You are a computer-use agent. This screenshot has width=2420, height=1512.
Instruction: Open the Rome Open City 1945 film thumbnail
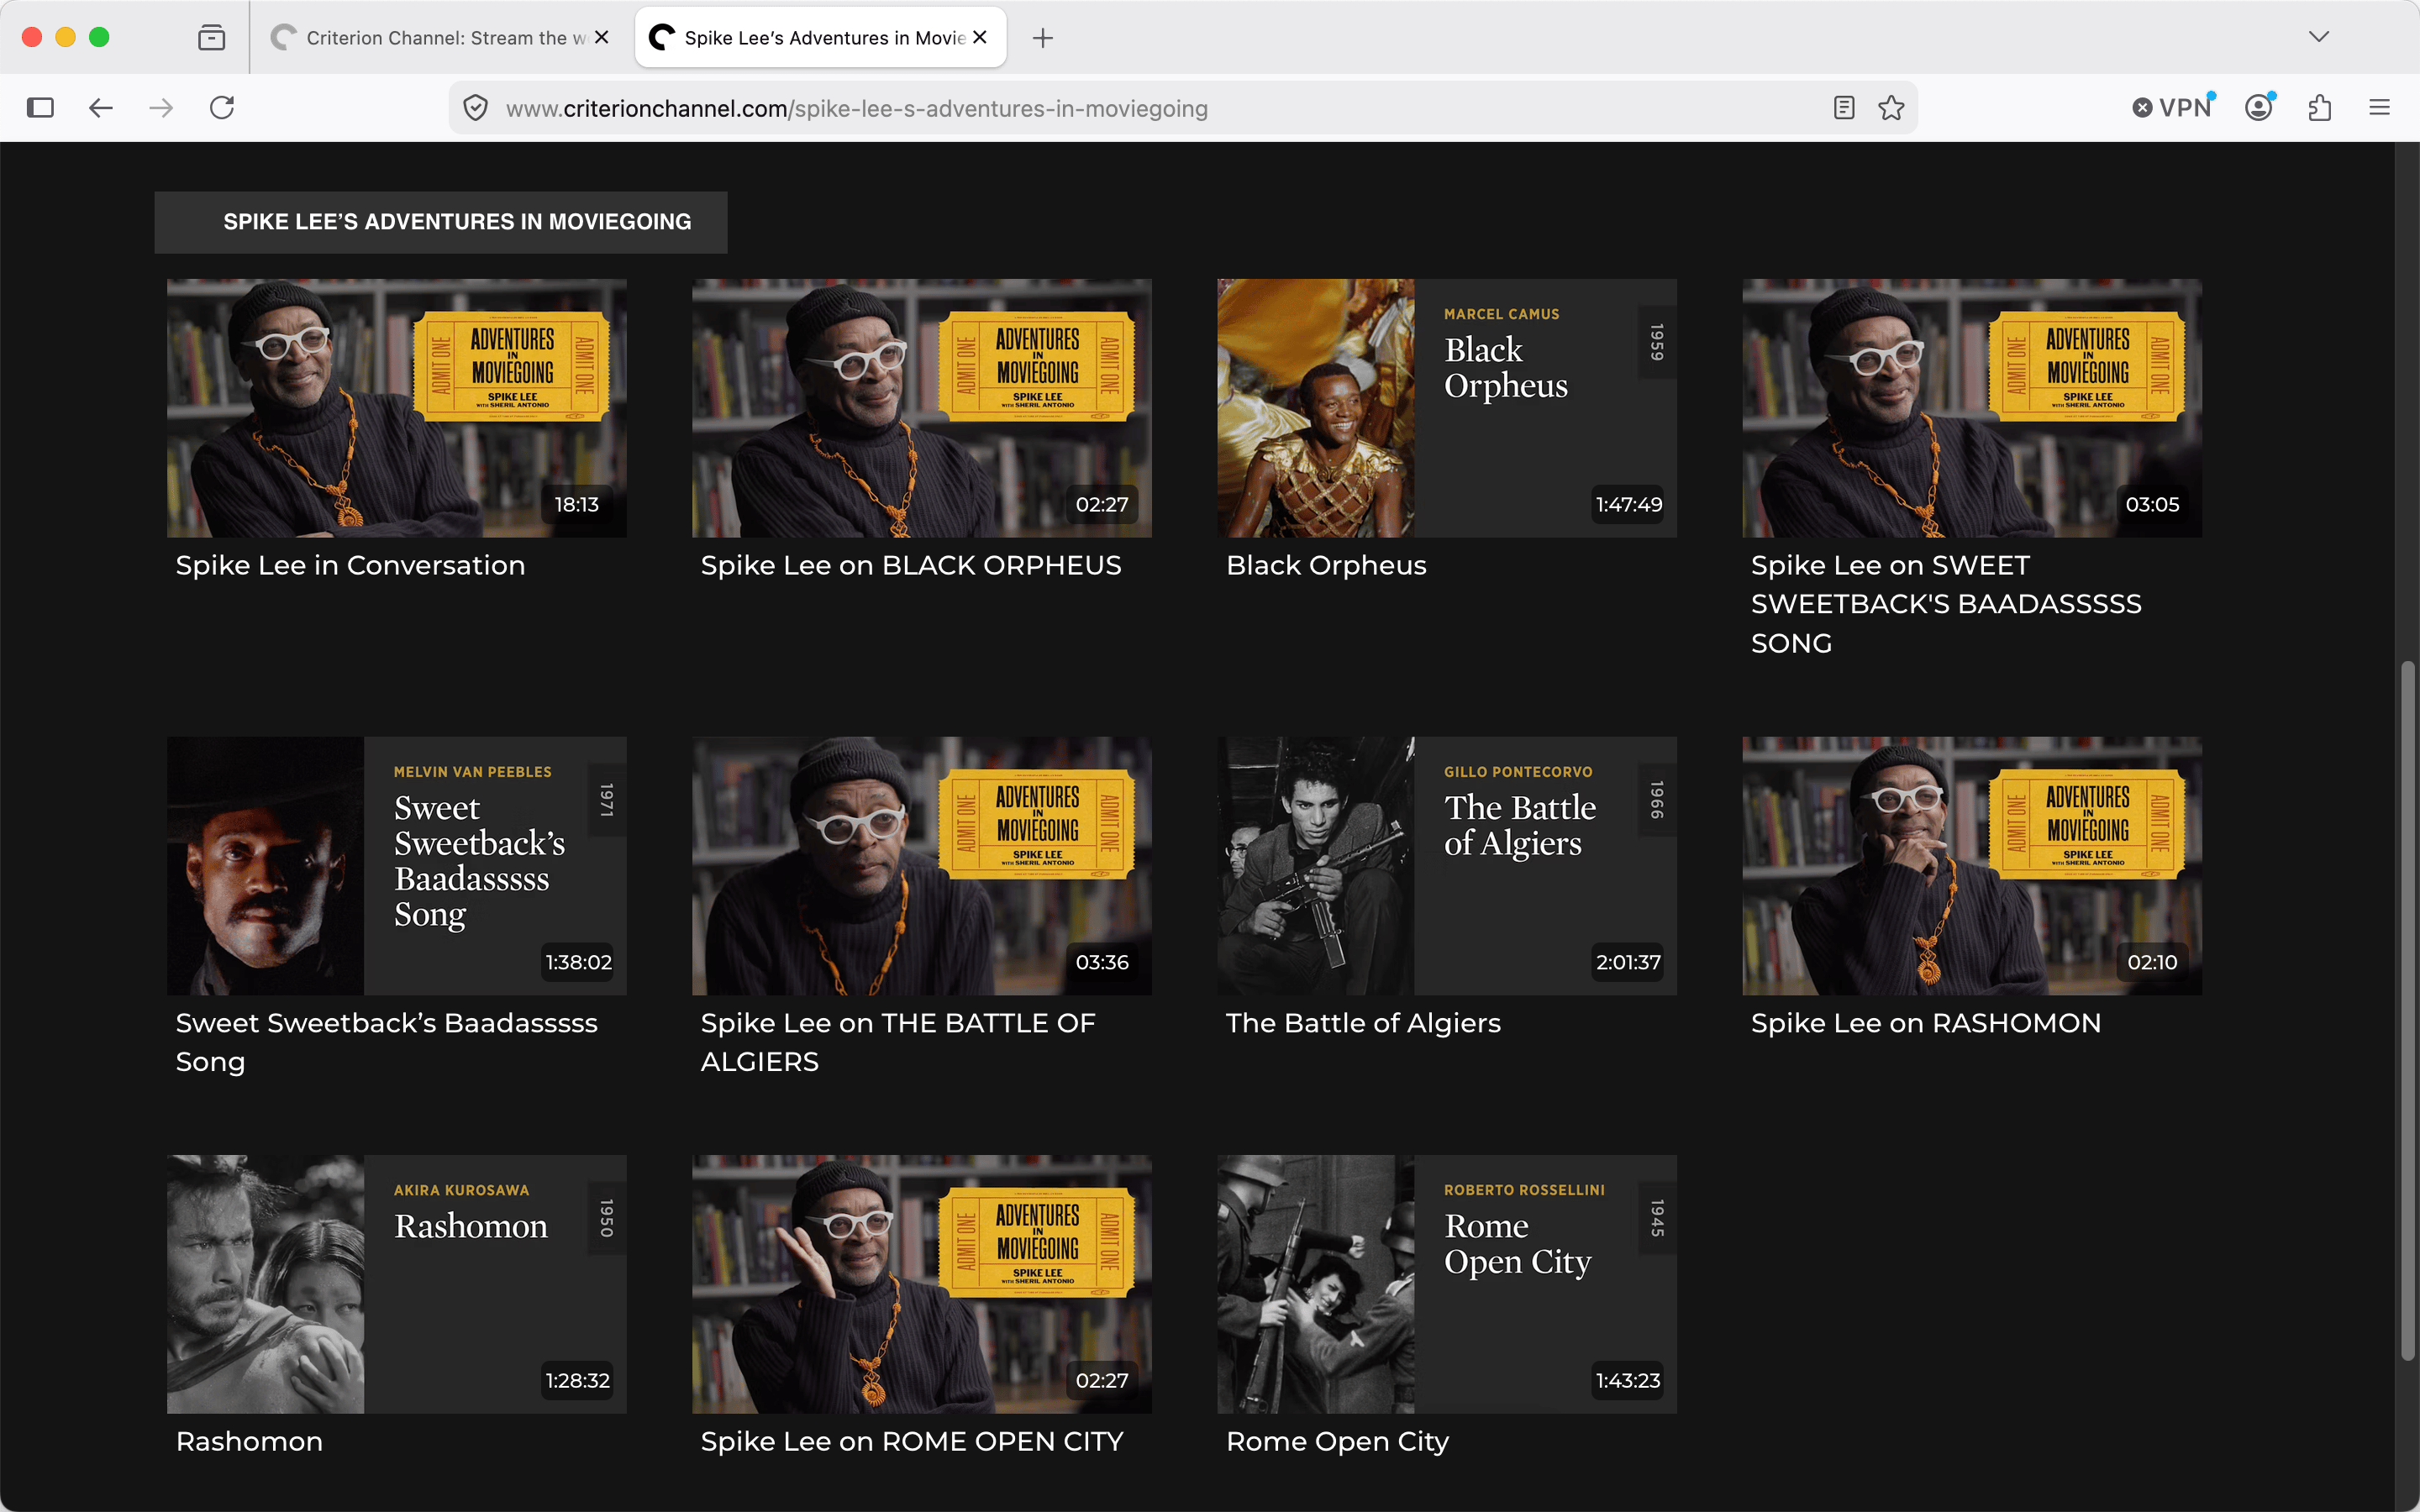click(1447, 1284)
